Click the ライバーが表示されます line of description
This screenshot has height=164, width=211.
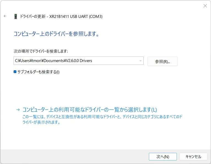pyautogui.click(x=41, y=123)
